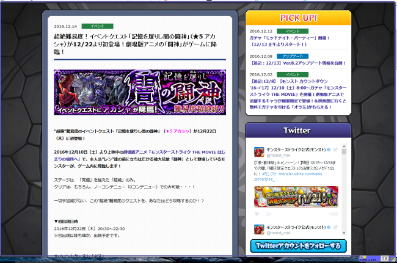Click the PICK UP! header
This screenshot has width=397, height=263.
pos(298,18)
